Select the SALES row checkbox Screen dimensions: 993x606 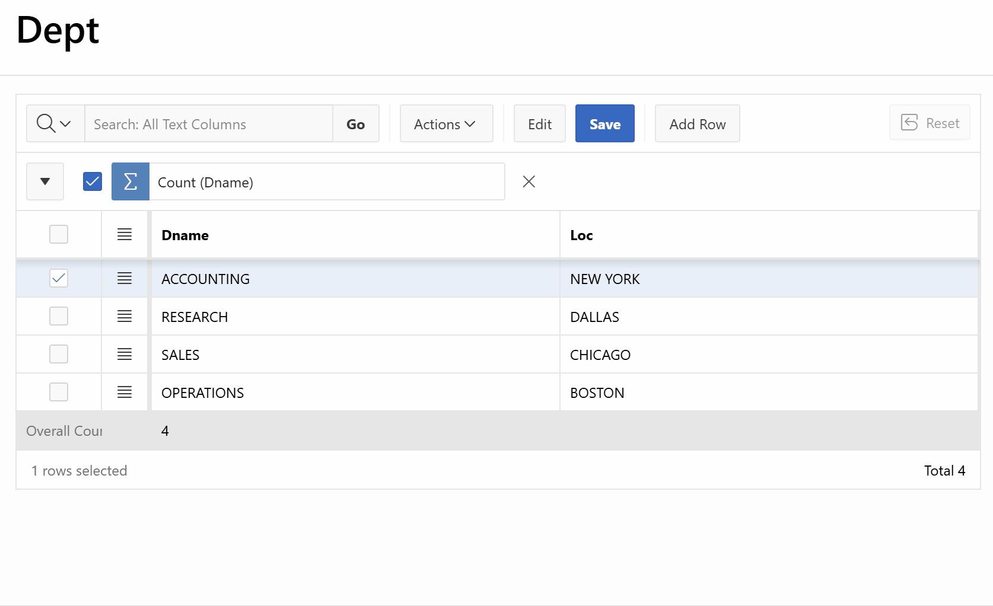[x=59, y=354]
